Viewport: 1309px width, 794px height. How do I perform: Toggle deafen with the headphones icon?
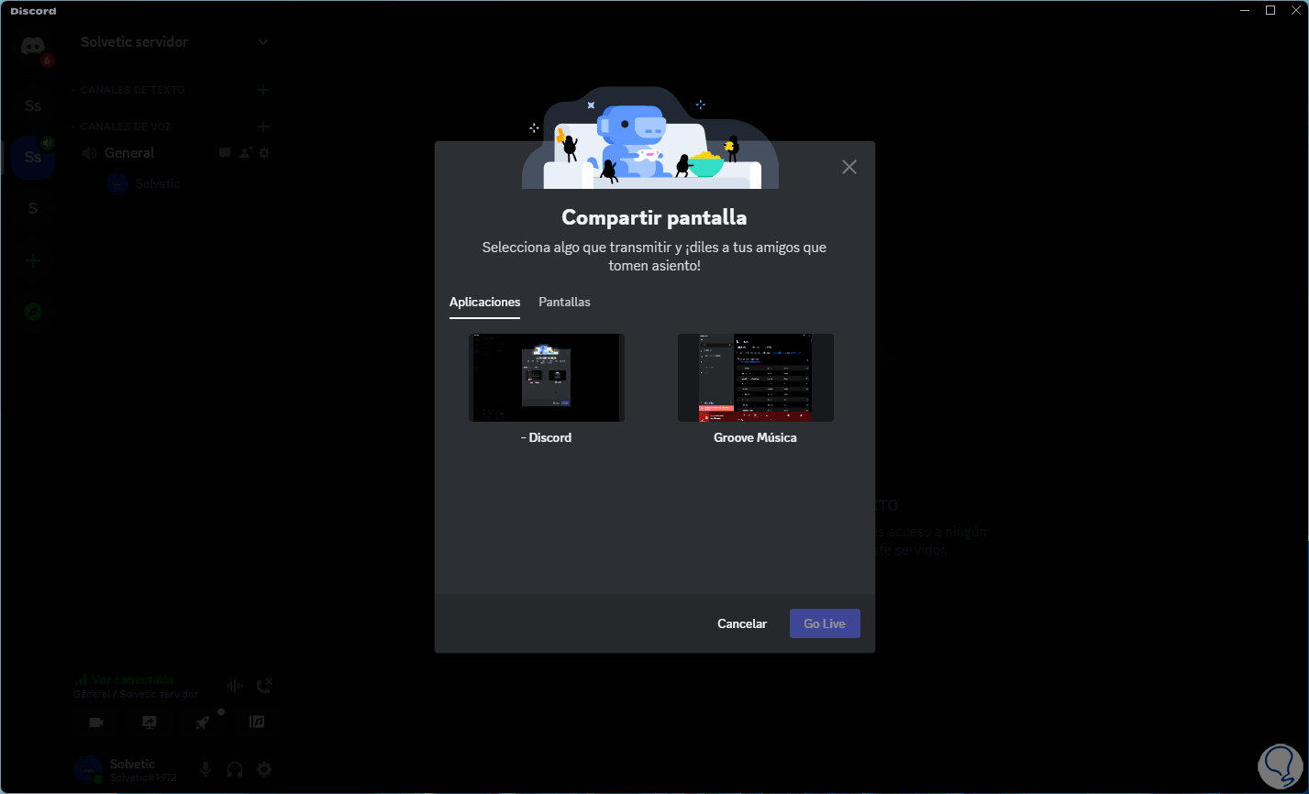coord(235,770)
